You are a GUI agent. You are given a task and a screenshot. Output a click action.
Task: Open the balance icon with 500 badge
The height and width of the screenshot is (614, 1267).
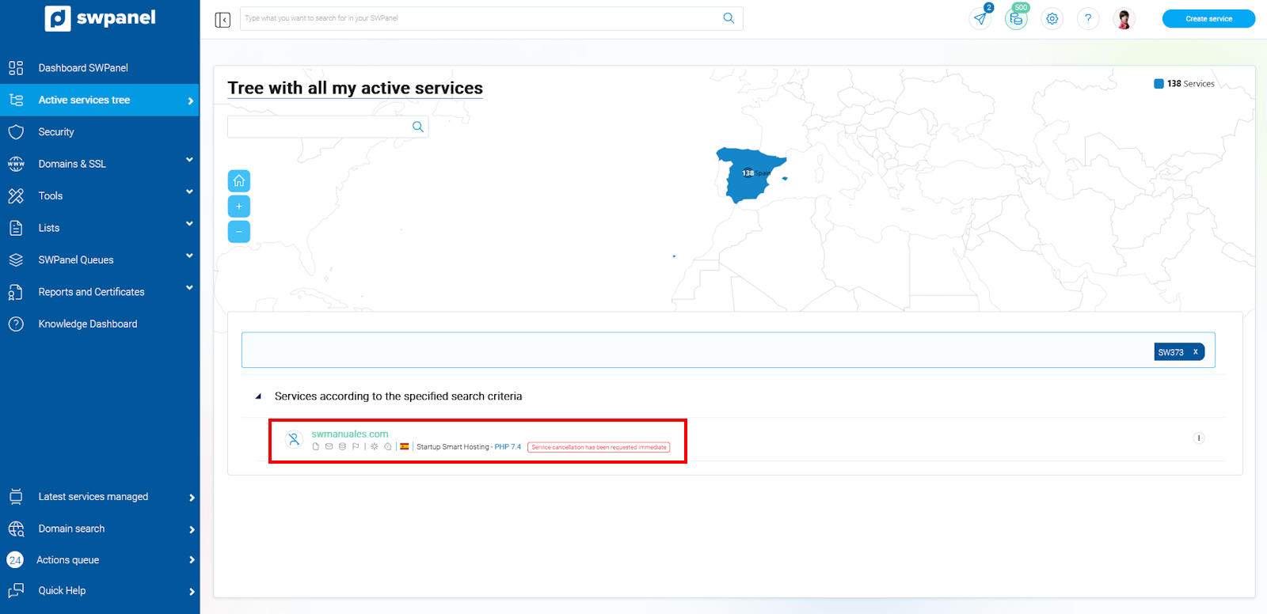click(1016, 19)
